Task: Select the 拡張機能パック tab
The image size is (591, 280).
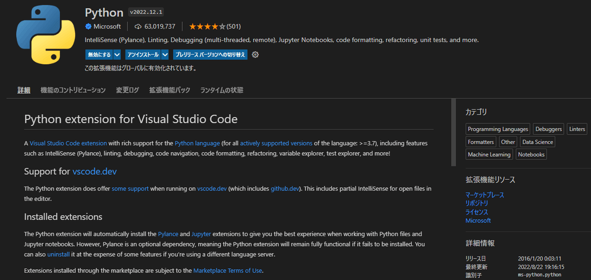Action: point(169,90)
